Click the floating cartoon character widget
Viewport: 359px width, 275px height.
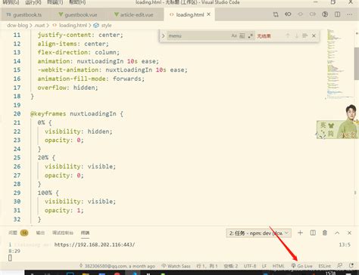click(338, 122)
